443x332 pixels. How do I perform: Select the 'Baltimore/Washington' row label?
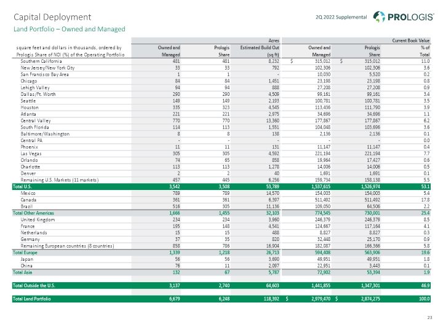pos(45,134)
